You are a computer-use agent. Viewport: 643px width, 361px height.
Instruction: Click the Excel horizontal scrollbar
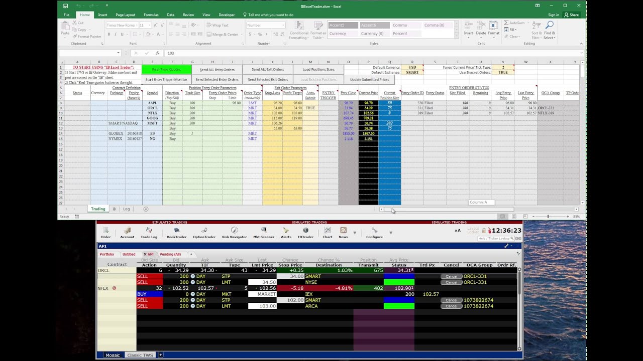coord(479,209)
